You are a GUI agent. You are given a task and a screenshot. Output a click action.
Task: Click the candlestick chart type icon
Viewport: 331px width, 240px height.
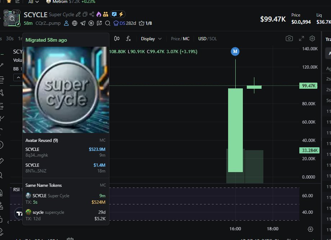pyautogui.click(x=117, y=39)
